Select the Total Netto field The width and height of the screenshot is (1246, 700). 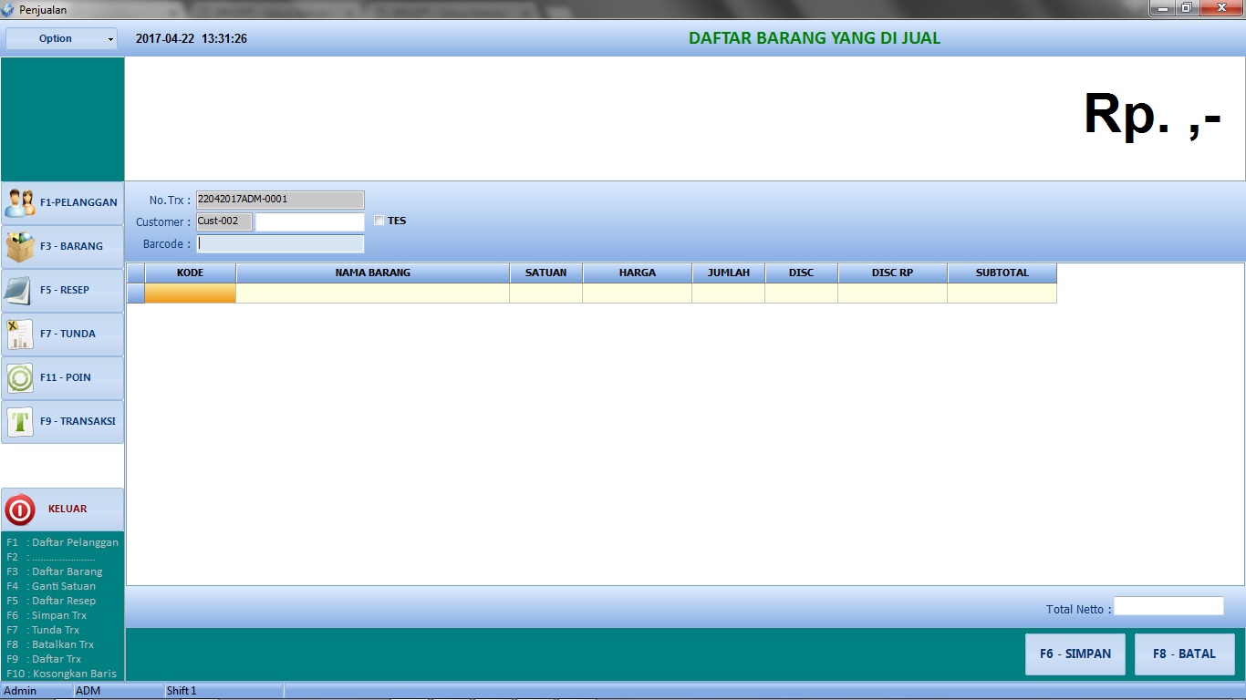pyautogui.click(x=1168, y=607)
